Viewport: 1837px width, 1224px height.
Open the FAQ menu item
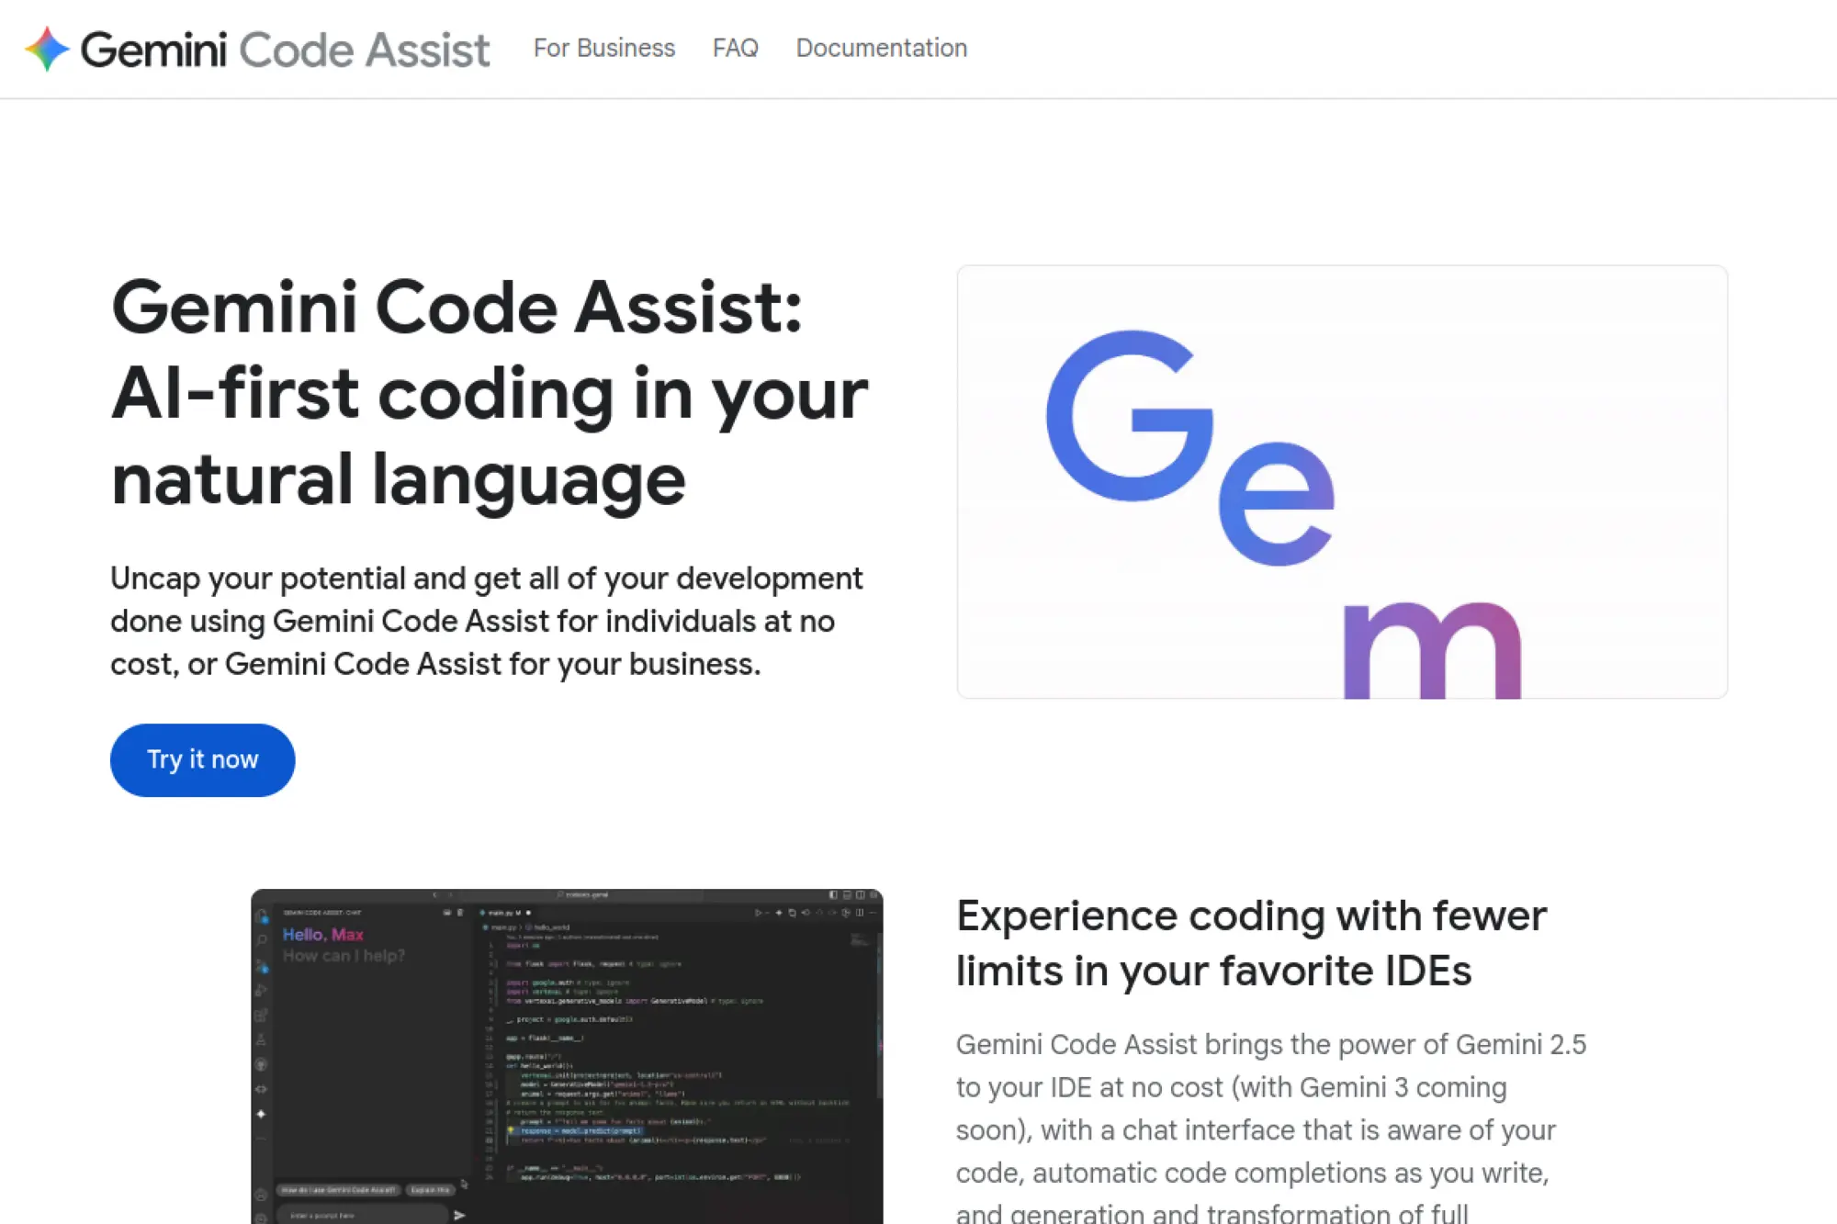(735, 48)
